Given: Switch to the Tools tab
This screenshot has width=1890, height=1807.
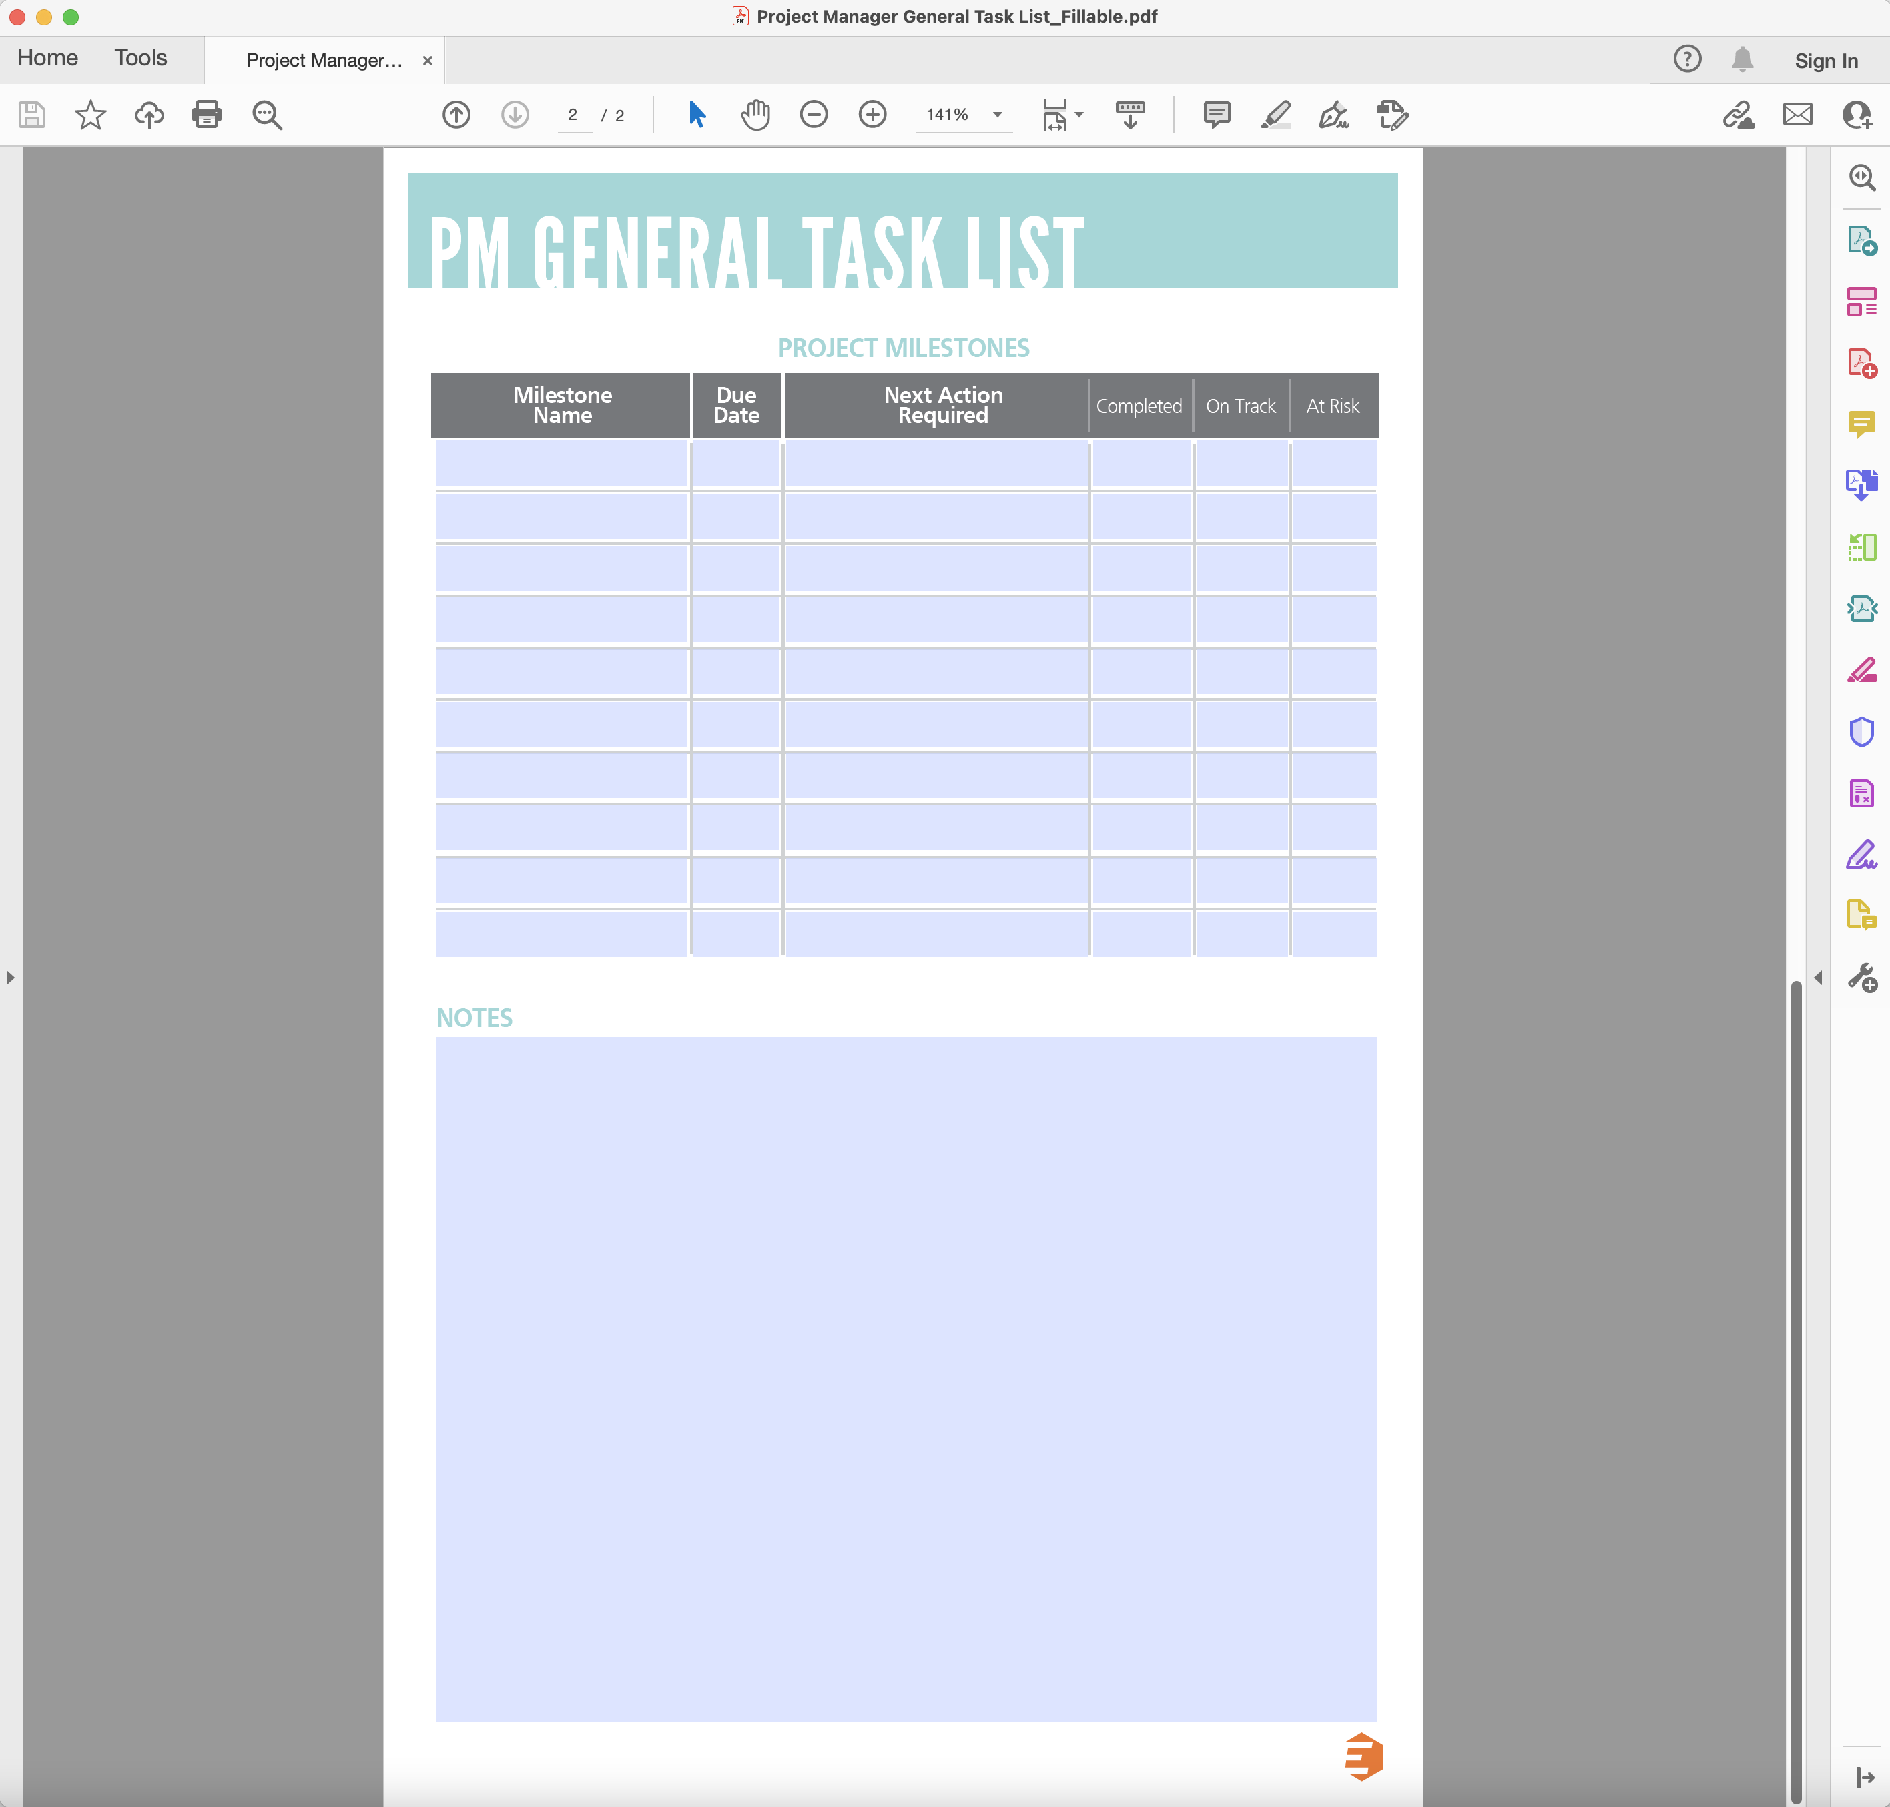Looking at the screenshot, I should [x=141, y=58].
